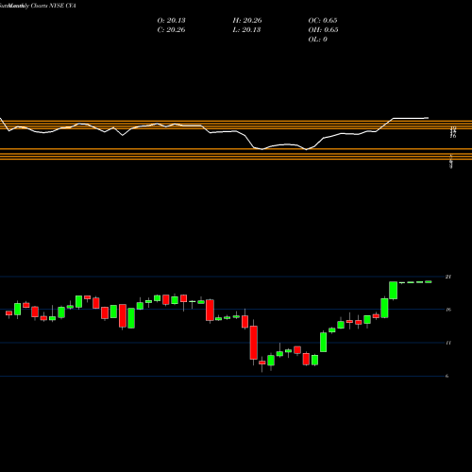Click the OL: 0 readout
This screenshot has width=472, height=472.
(x=317, y=40)
